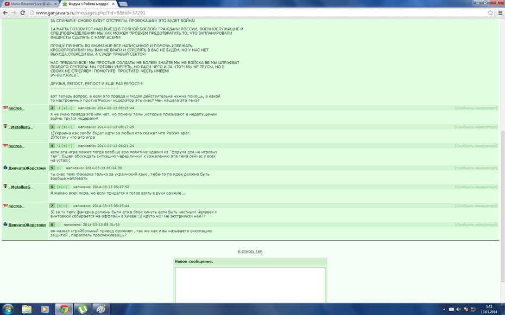Click the syndicate badge beside MetallurG on post 3
505x315 pixels.
point(5,126)
